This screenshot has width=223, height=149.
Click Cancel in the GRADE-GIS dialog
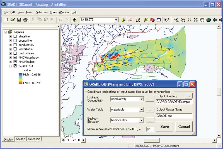pyautogui.click(x=184, y=127)
